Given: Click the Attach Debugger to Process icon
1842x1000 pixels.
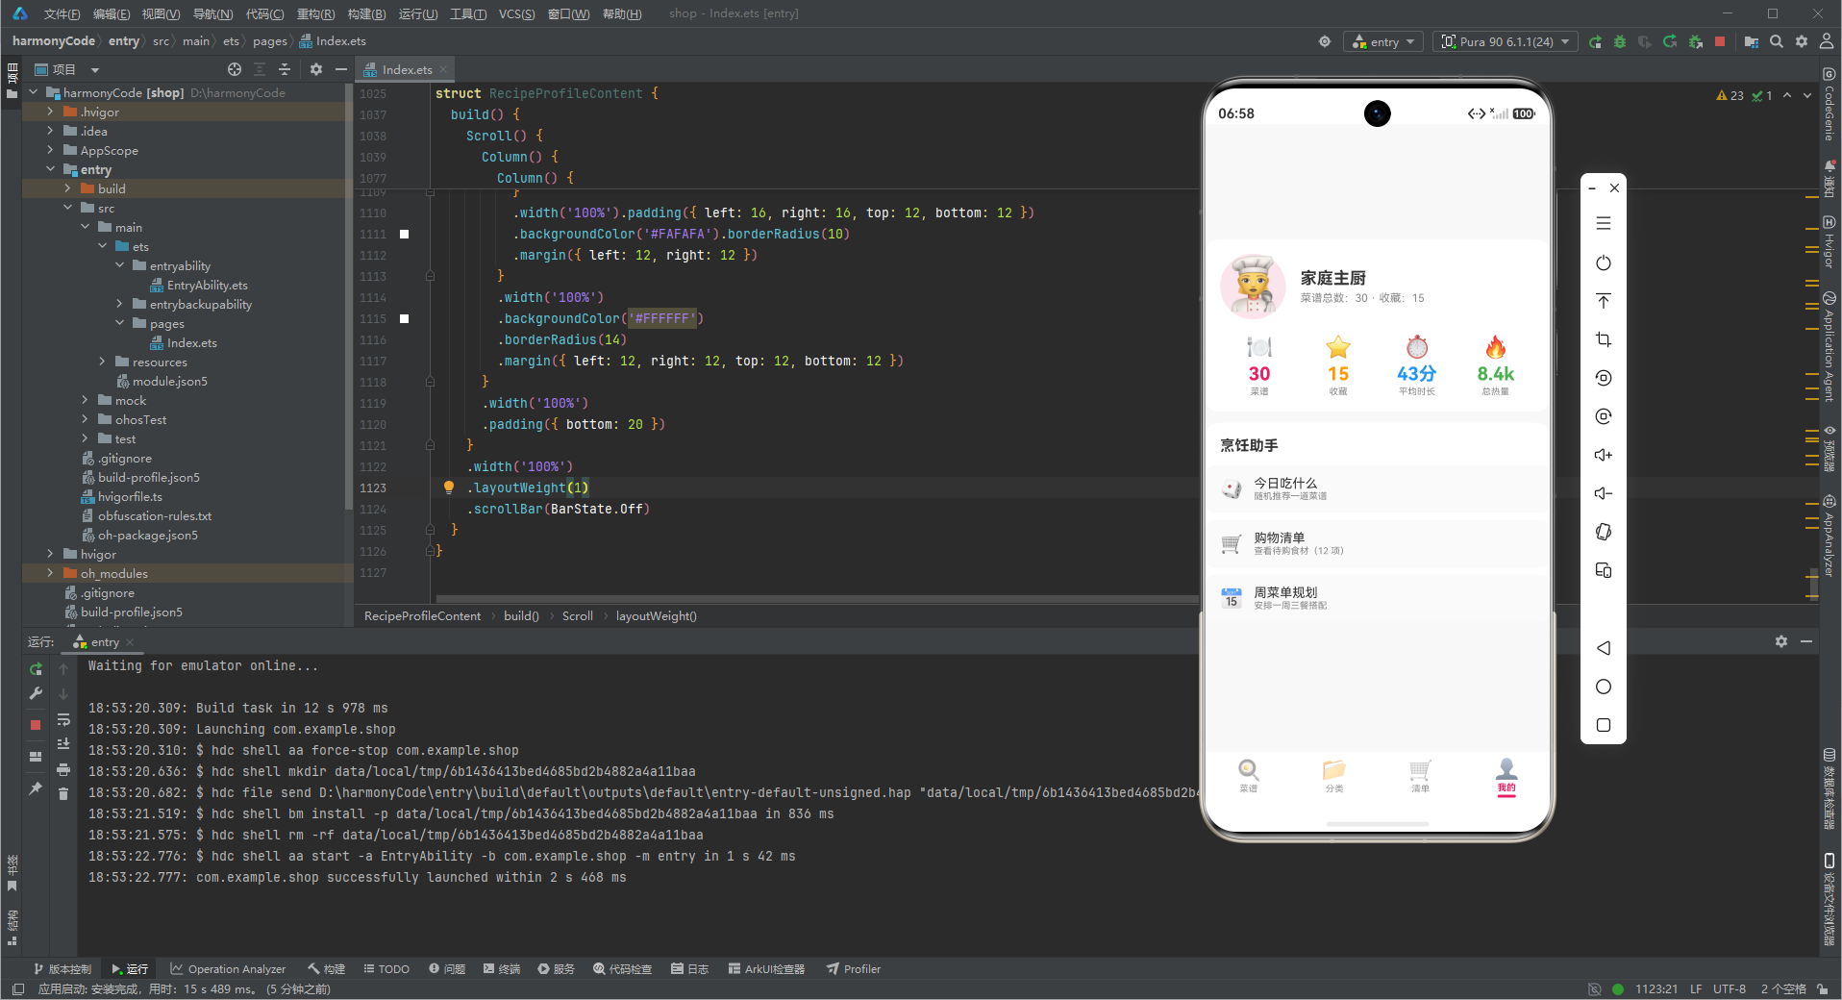Looking at the screenshot, I should 1695,41.
